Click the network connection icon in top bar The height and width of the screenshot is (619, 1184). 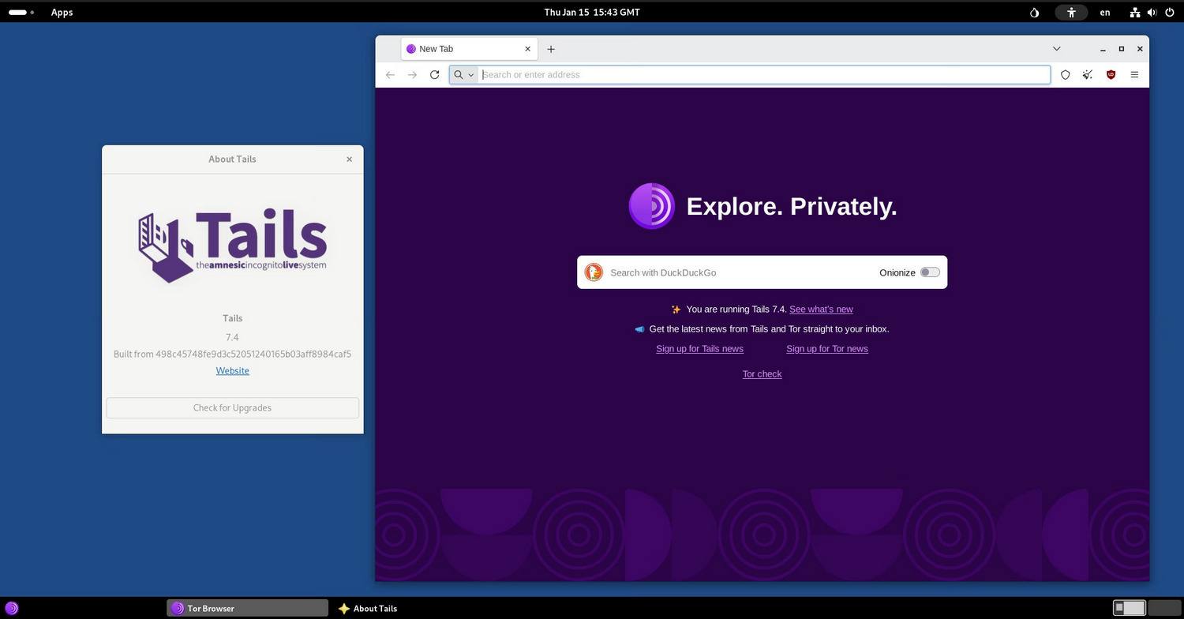pyautogui.click(x=1135, y=12)
